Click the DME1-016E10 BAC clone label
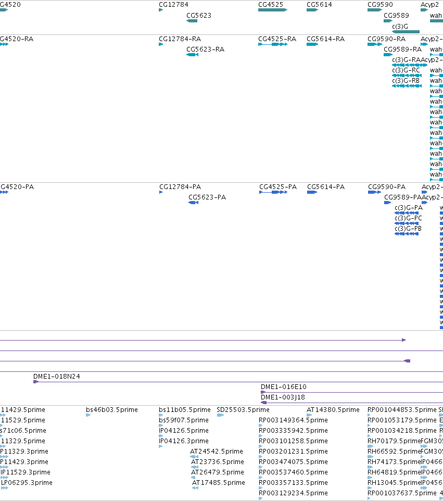 (x=284, y=386)
